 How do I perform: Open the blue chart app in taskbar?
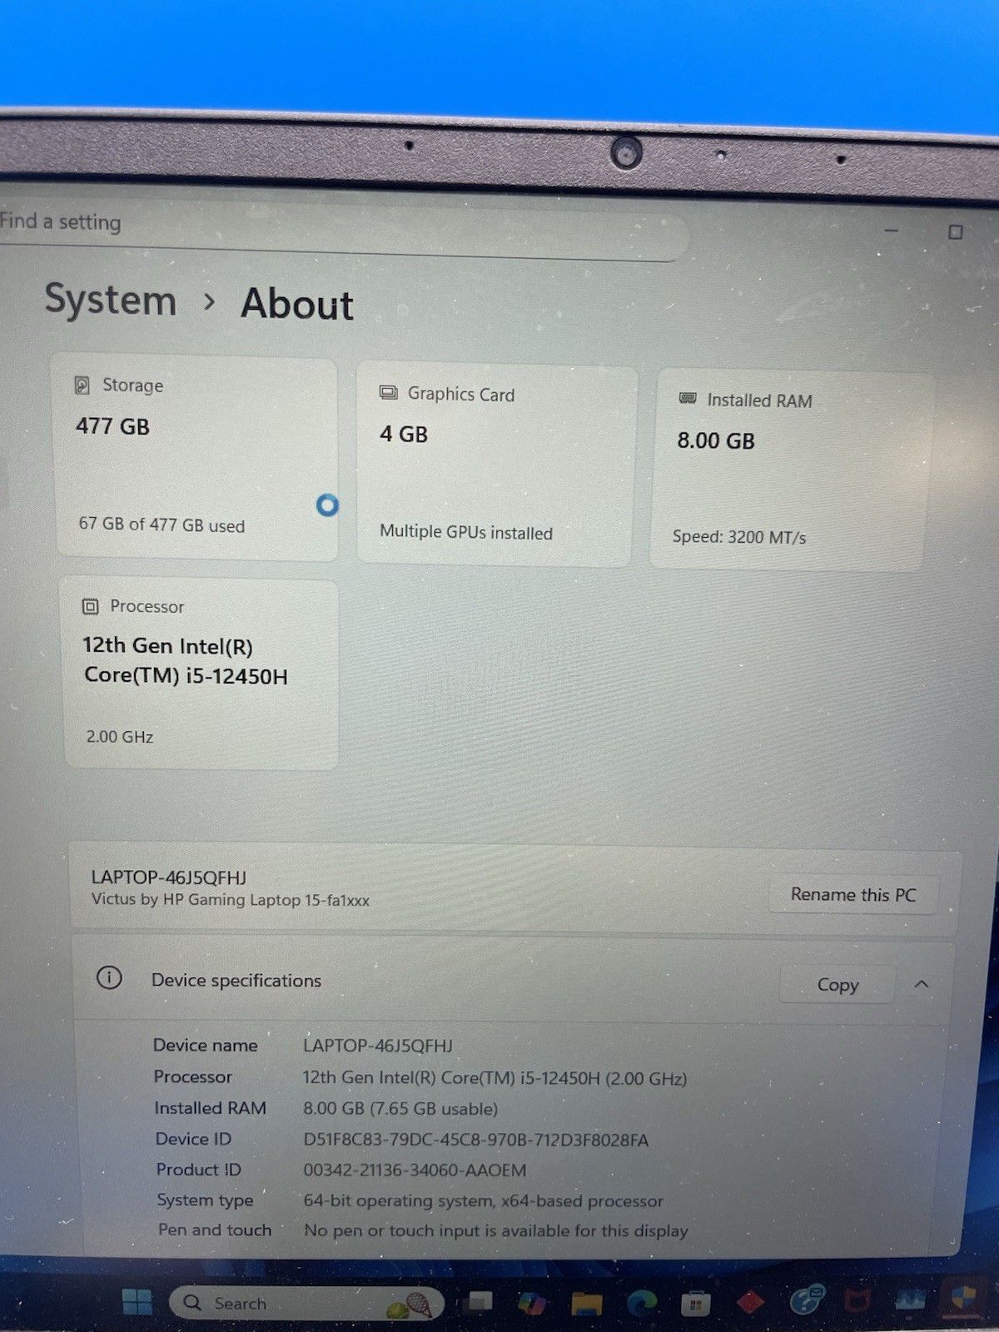(911, 1300)
